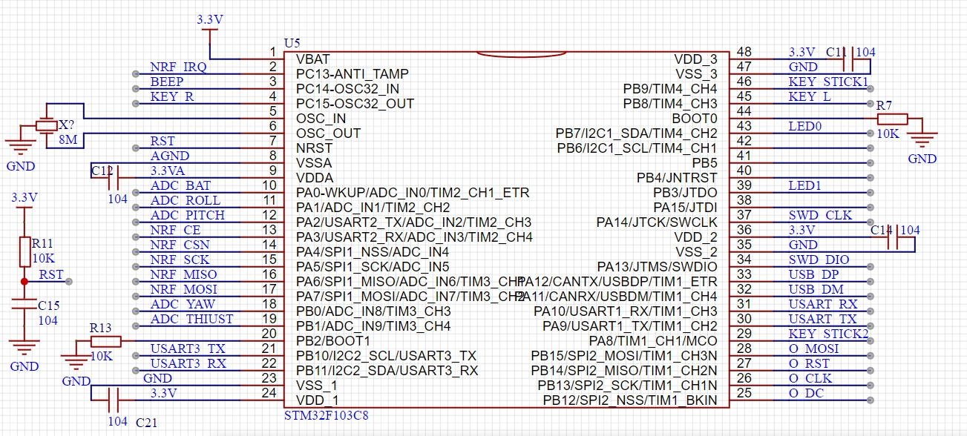
Task: Select the ADC_BAT net label
Action: click(180, 185)
